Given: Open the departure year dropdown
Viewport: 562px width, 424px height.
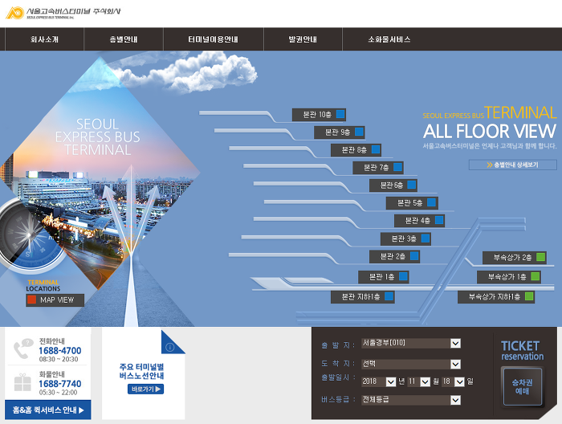Looking at the screenshot, I should click(378, 381).
